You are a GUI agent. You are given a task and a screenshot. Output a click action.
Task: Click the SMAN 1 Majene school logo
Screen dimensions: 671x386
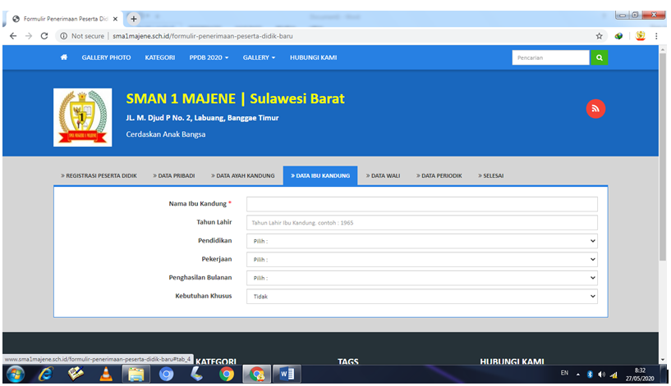pyautogui.click(x=82, y=117)
